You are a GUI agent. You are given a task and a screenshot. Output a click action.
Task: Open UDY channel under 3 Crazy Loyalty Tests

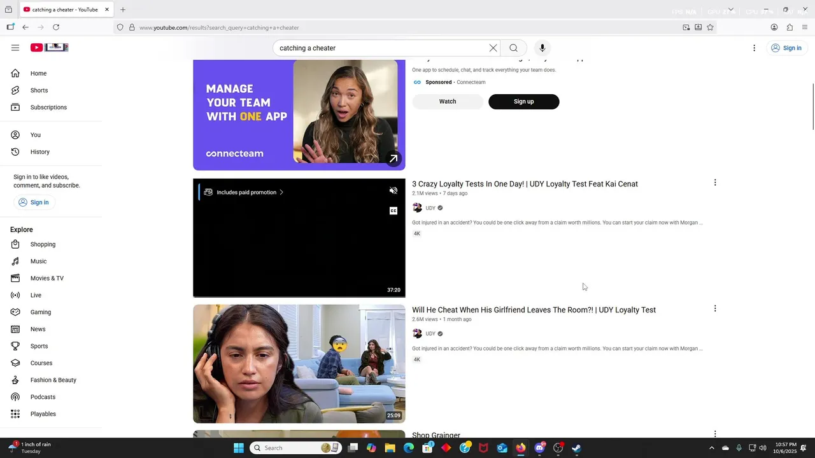(430, 208)
